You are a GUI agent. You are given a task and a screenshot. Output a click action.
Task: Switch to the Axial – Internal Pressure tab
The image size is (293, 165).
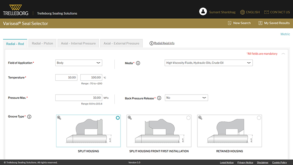[x=78, y=43]
